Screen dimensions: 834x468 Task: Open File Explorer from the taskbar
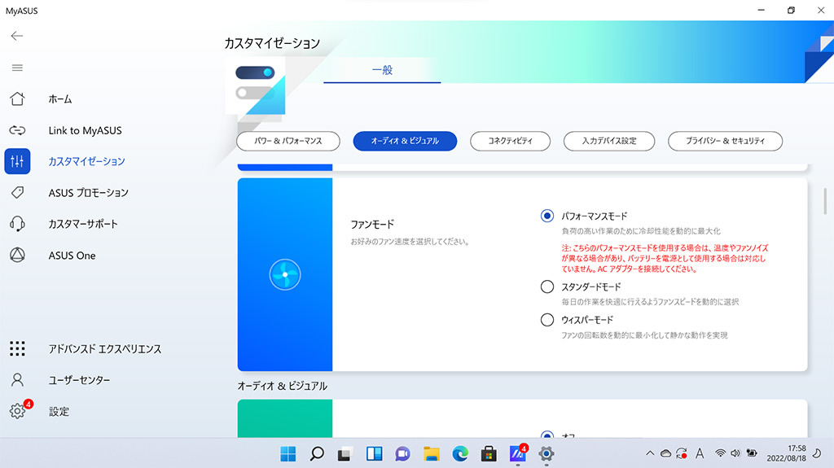pyautogui.click(x=432, y=453)
